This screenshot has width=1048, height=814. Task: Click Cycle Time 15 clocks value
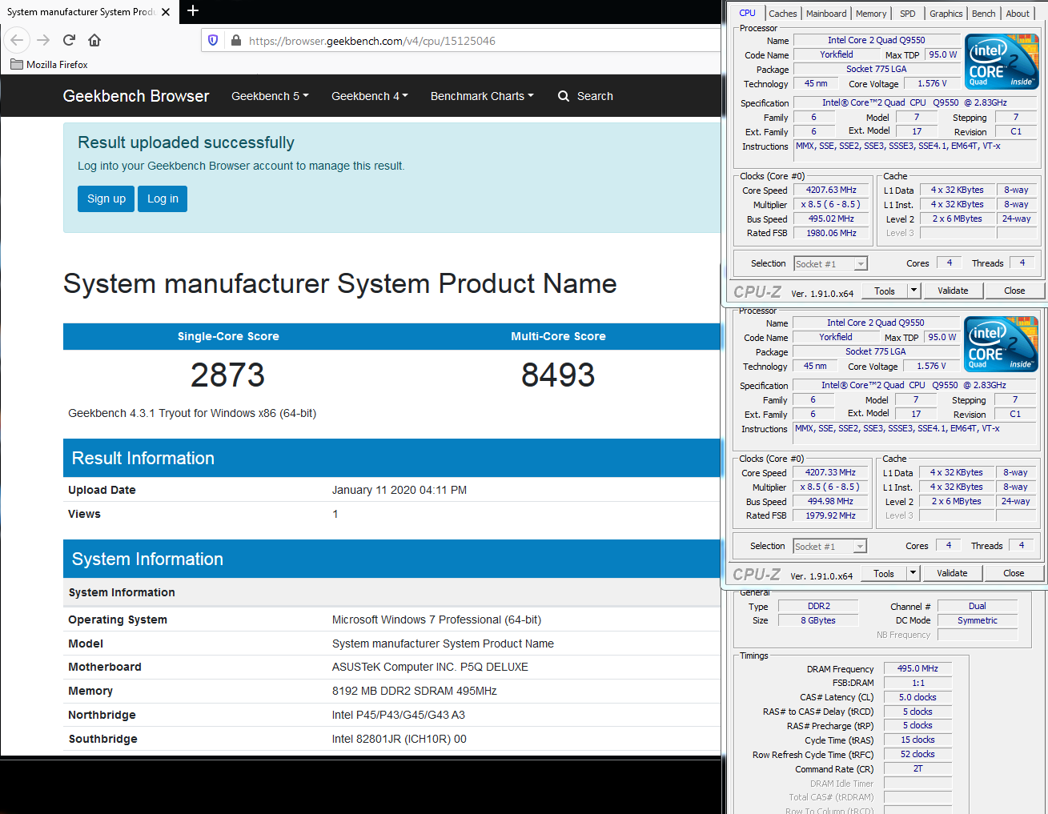(x=918, y=740)
